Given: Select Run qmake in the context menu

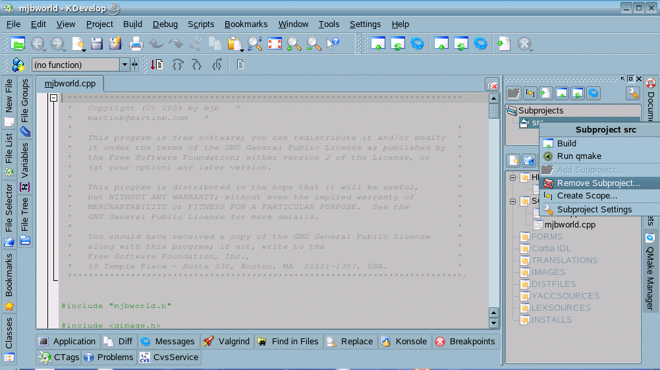Looking at the screenshot, I should coord(579,156).
